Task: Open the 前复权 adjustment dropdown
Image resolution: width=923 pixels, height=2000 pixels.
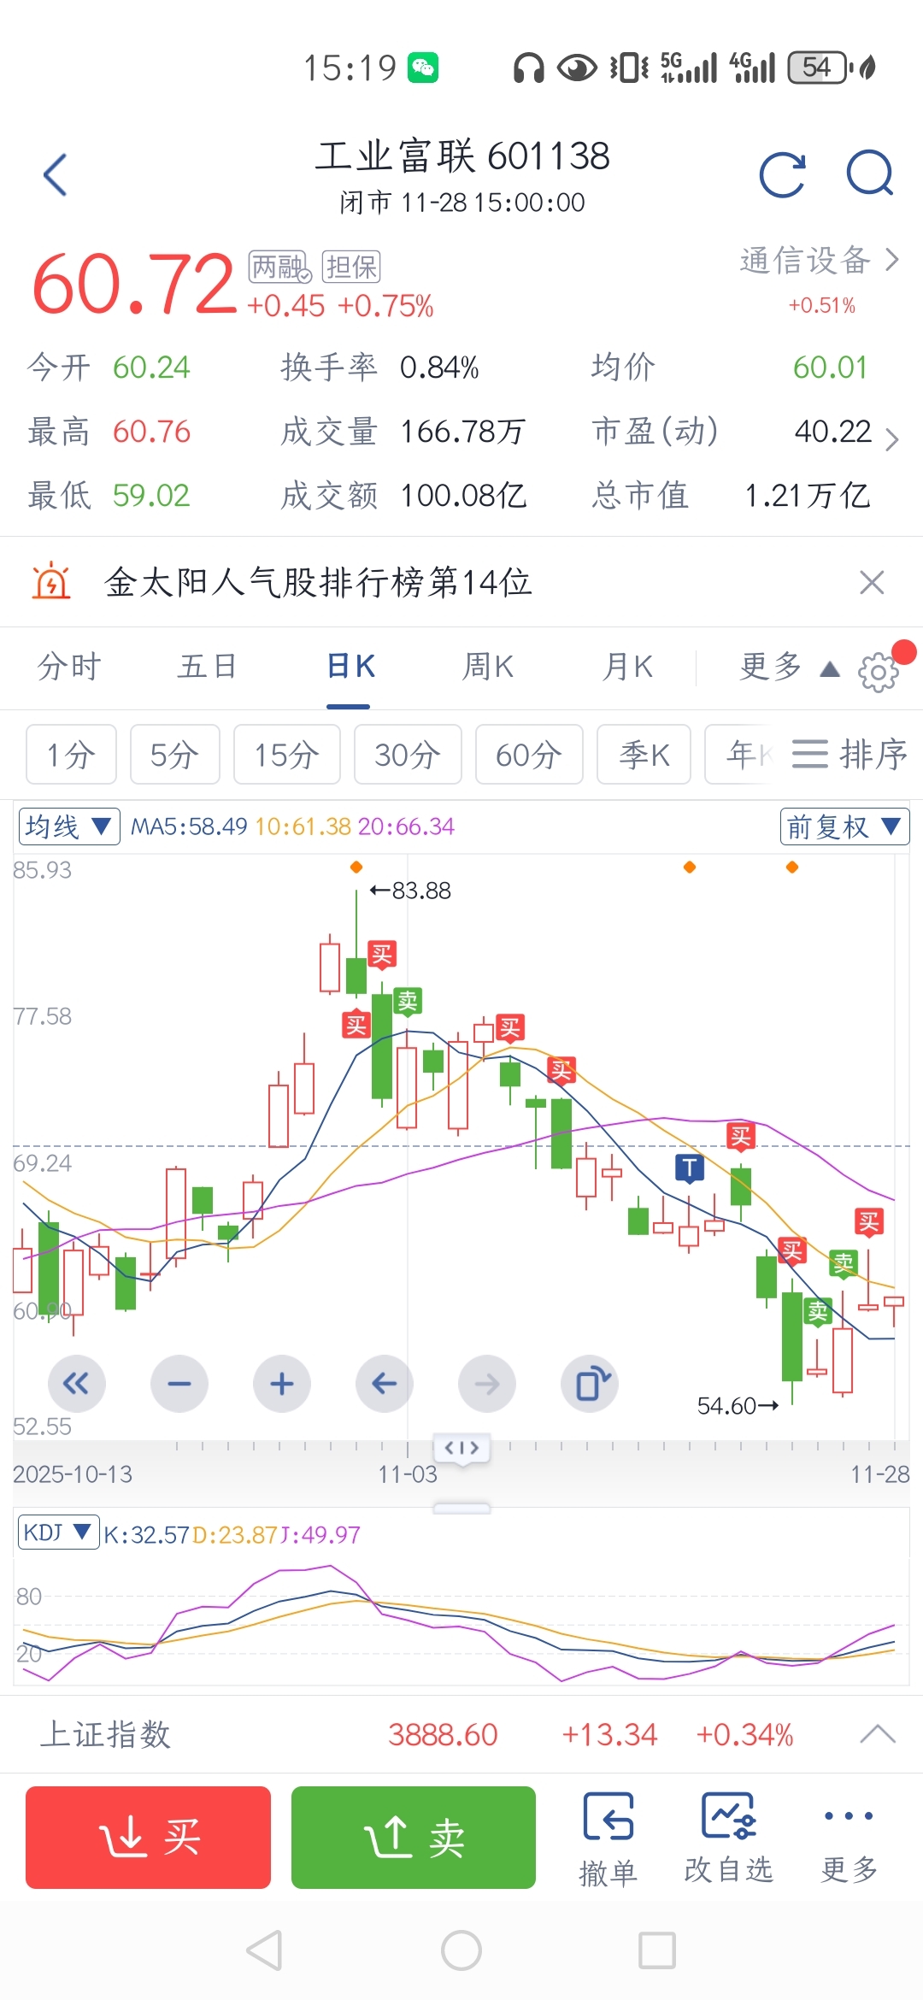Action: coord(844,826)
